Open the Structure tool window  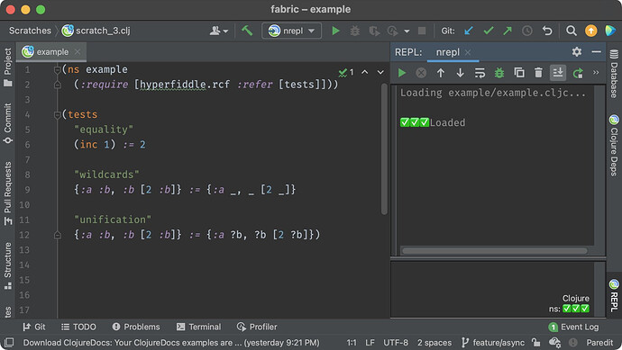(7, 265)
